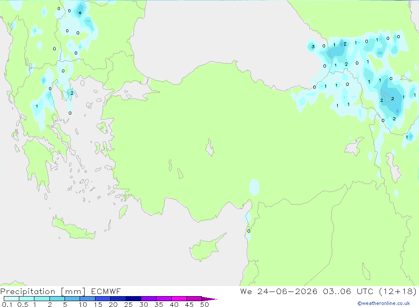Pick the 35–40 mm violet legend box
The width and height of the screenshot is (419, 307).
(x=163, y=299)
